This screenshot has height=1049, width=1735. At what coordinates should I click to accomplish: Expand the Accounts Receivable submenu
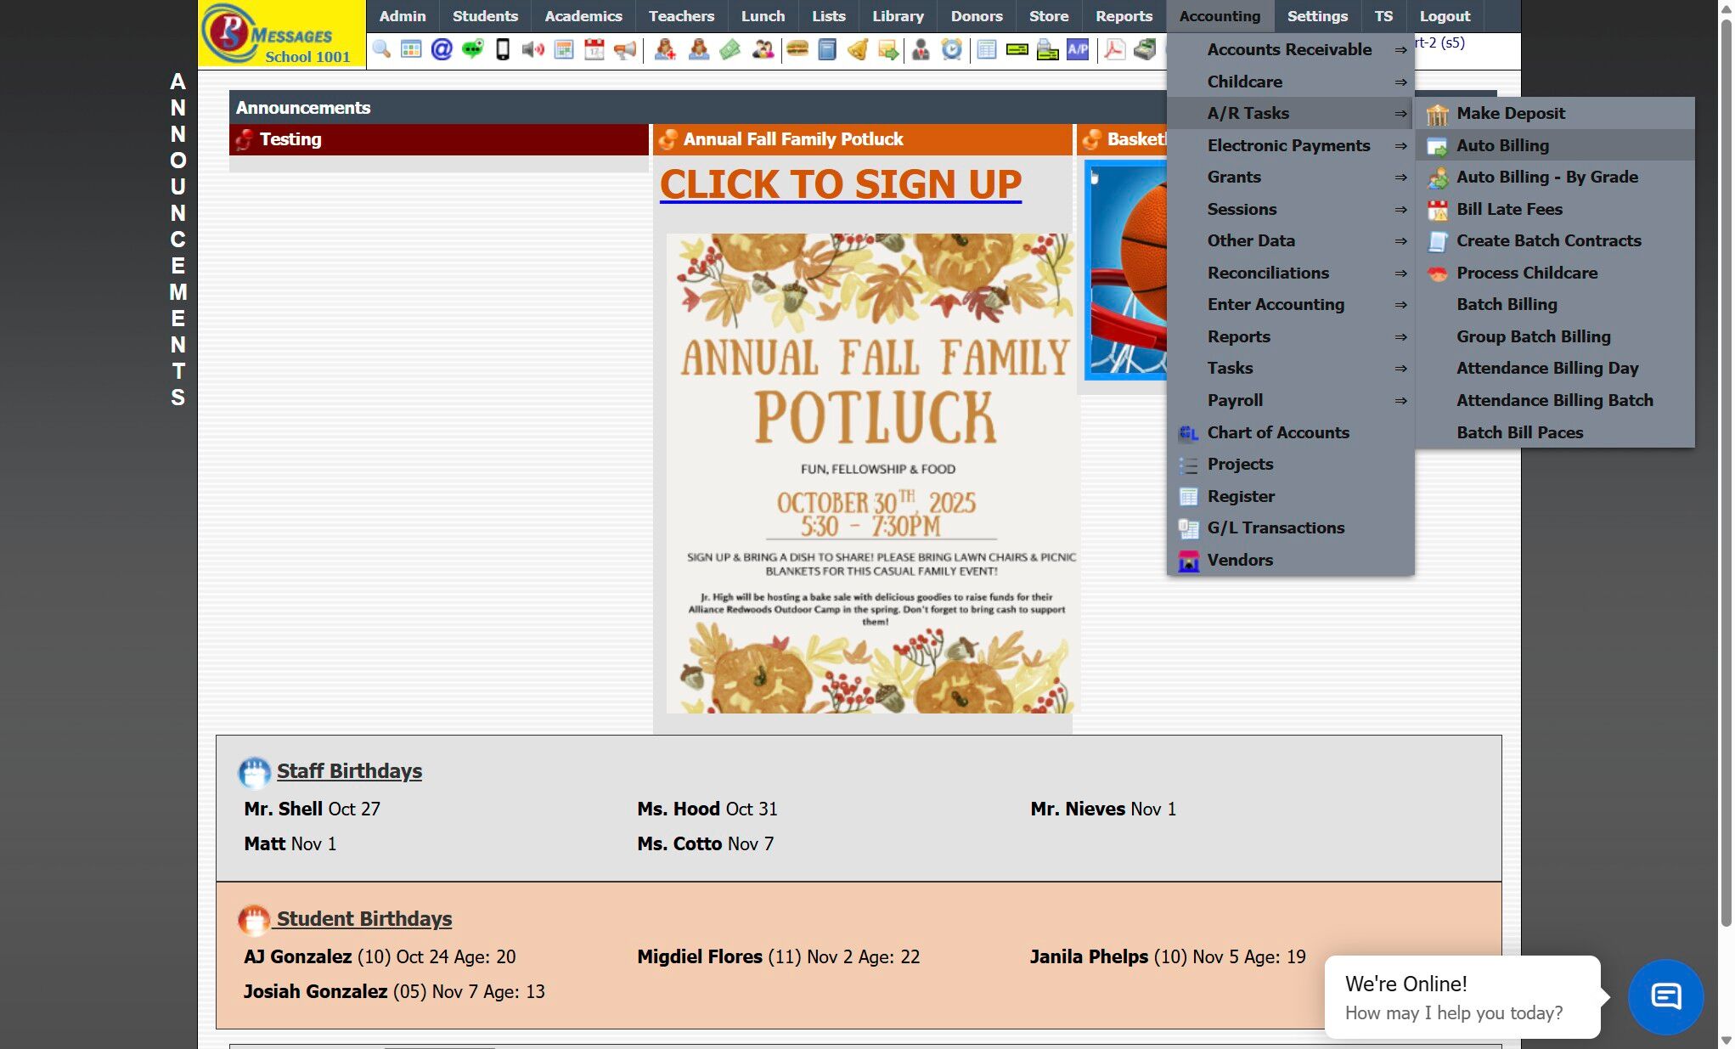tap(1289, 49)
